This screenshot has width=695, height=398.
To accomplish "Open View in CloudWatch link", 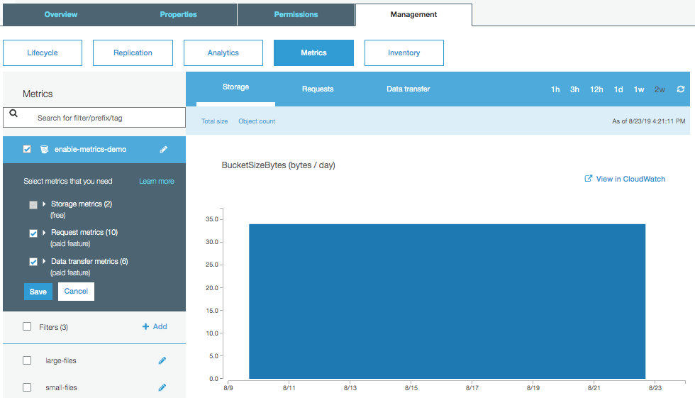I will pos(630,179).
